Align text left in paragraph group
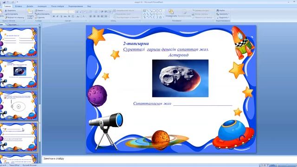This screenshot has height=167, width=297. click(x=91, y=17)
